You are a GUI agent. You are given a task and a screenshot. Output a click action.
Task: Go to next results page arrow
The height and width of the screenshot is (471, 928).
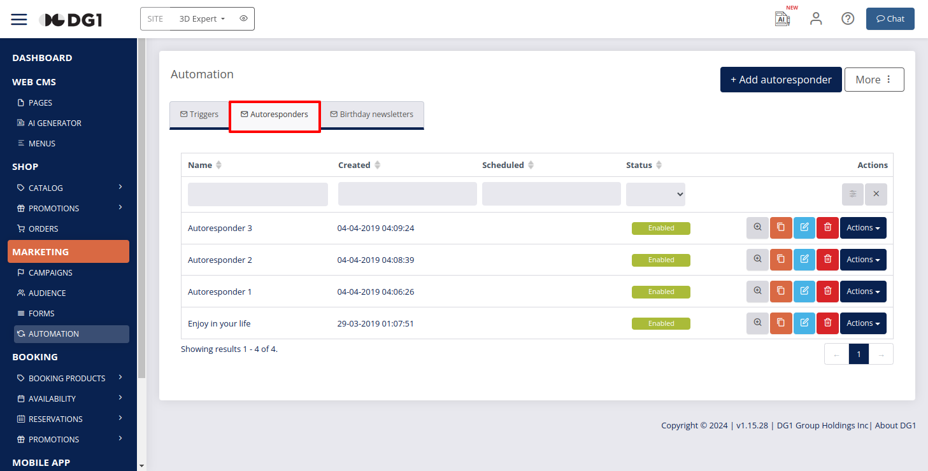point(881,355)
